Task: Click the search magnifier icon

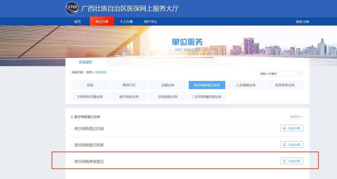Action: 299,73
